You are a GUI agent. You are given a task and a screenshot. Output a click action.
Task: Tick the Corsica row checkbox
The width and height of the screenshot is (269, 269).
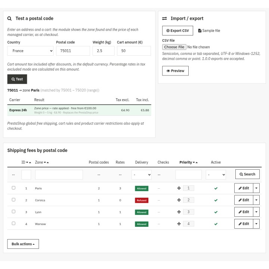pos(13,200)
